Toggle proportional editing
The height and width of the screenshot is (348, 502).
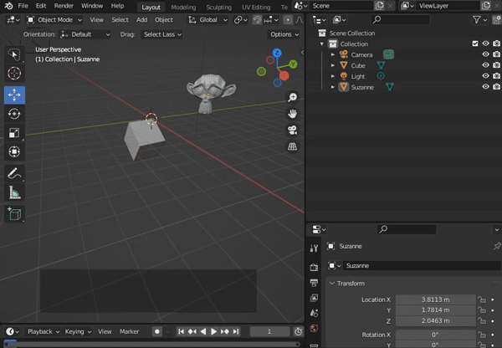pyautogui.click(x=288, y=20)
